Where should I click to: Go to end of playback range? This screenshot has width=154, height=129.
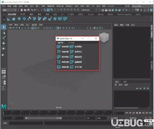(150, 113)
